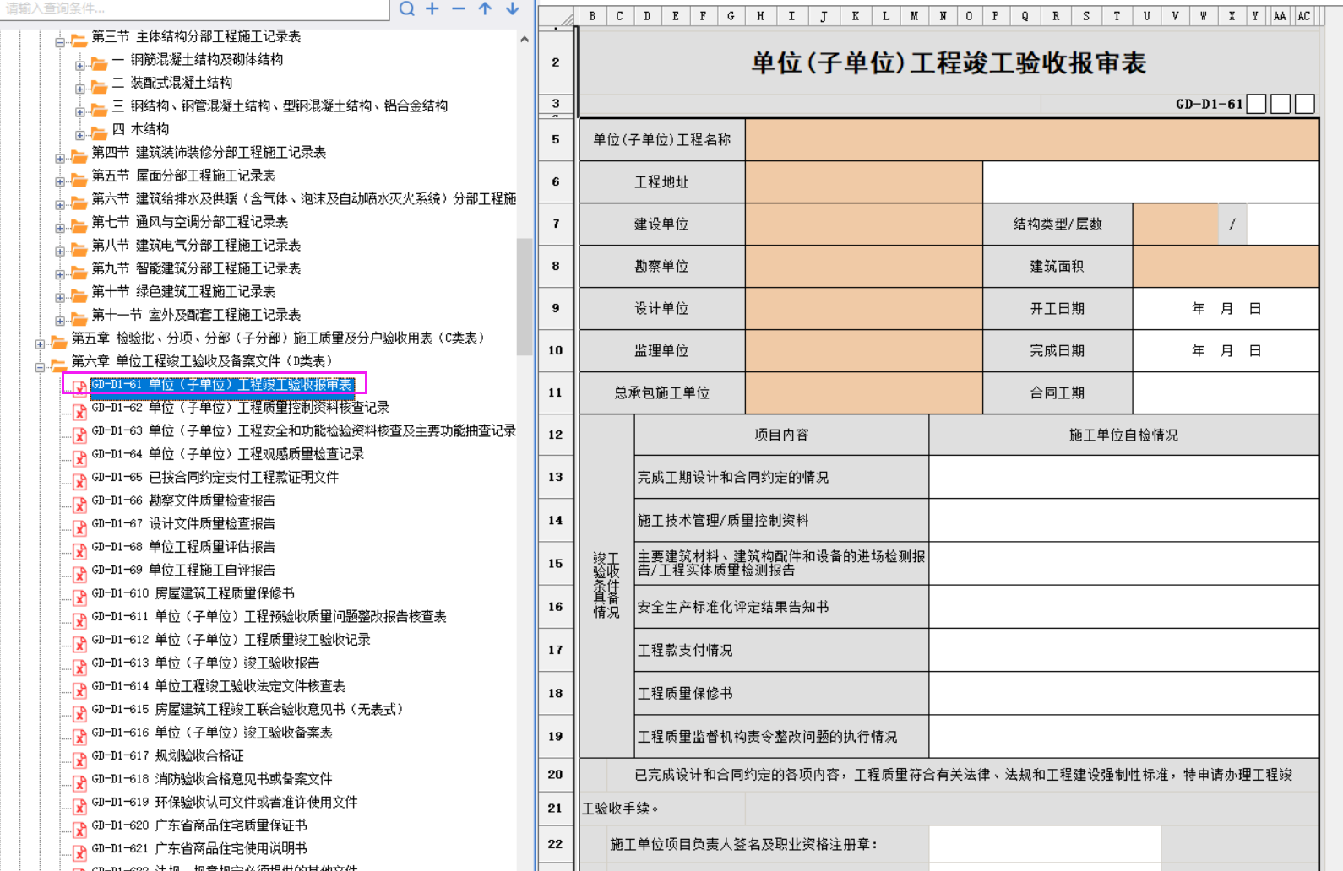Image resolution: width=1343 pixels, height=871 pixels.
Task: Click 开工日期 date cell 年 月 日
Action: tap(1226, 308)
